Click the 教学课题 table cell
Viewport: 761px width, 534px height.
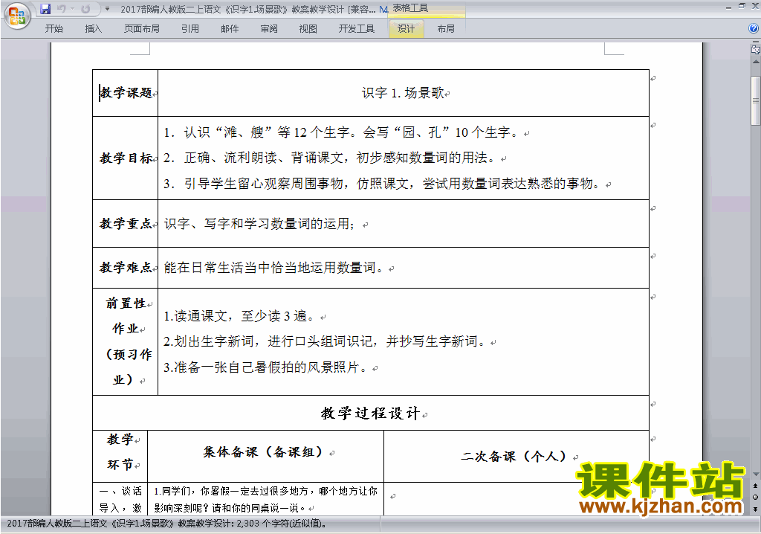(x=125, y=93)
